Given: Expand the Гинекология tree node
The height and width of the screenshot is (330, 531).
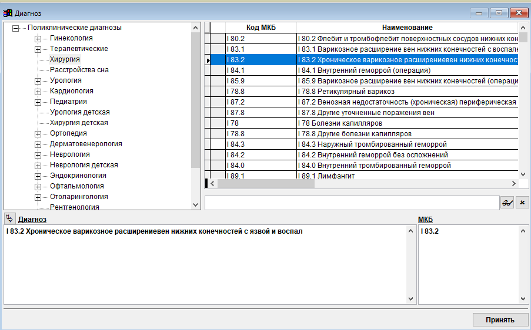Looking at the screenshot, I should pos(38,38).
